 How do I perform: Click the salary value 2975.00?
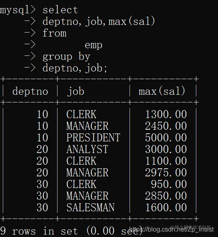(x=166, y=172)
